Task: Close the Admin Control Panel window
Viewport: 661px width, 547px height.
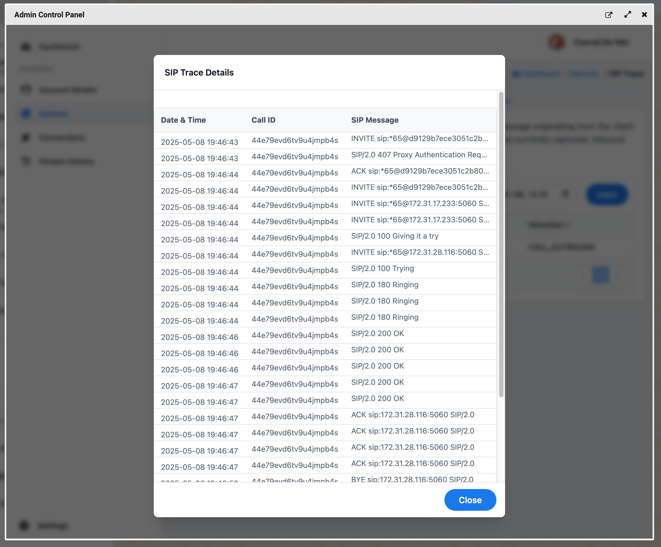Action: [x=644, y=15]
